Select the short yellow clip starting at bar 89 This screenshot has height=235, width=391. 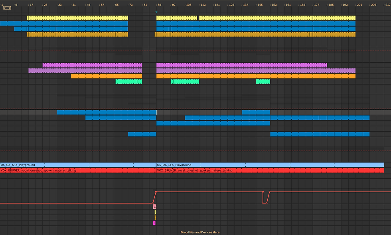point(177,18)
